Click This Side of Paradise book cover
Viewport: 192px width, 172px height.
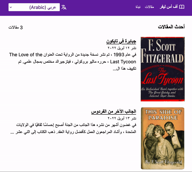[163, 138]
